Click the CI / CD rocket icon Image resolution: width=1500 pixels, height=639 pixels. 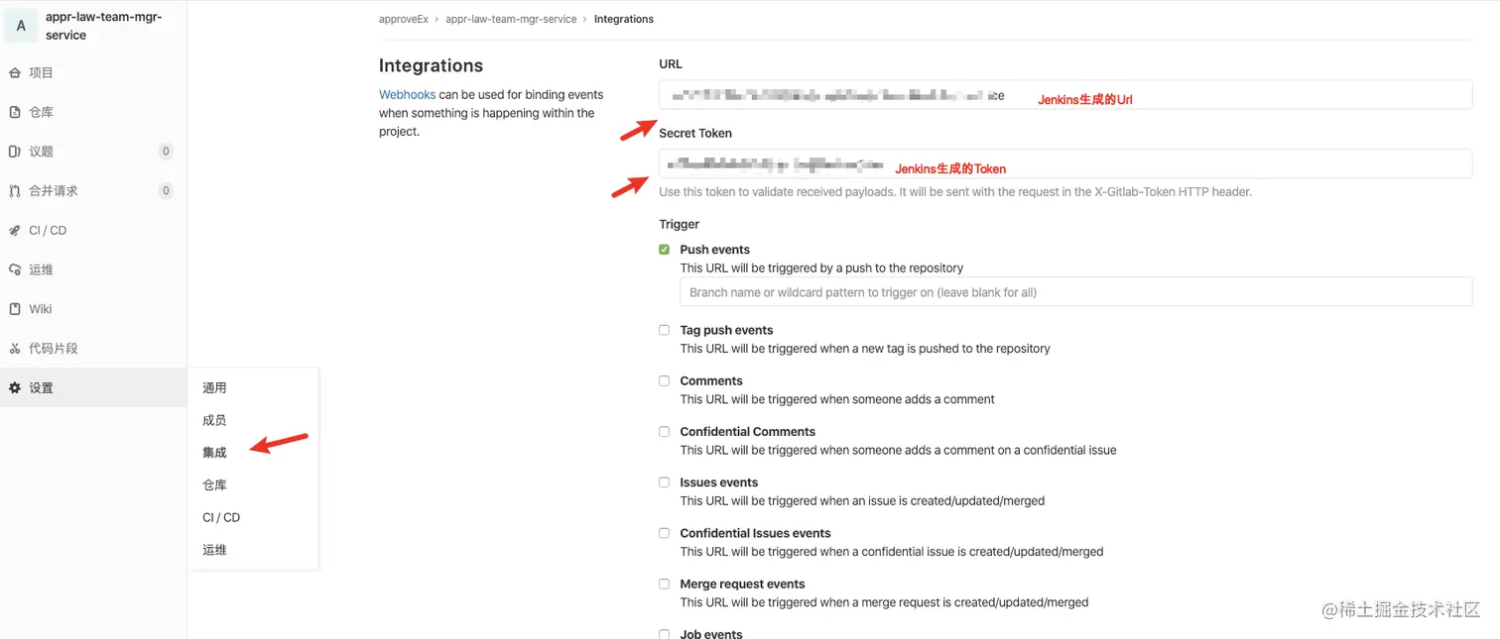point(15,231)
